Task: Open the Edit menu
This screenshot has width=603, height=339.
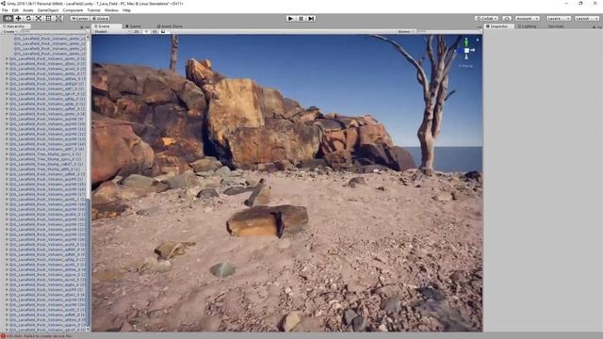Action: [x=15, y=10]
